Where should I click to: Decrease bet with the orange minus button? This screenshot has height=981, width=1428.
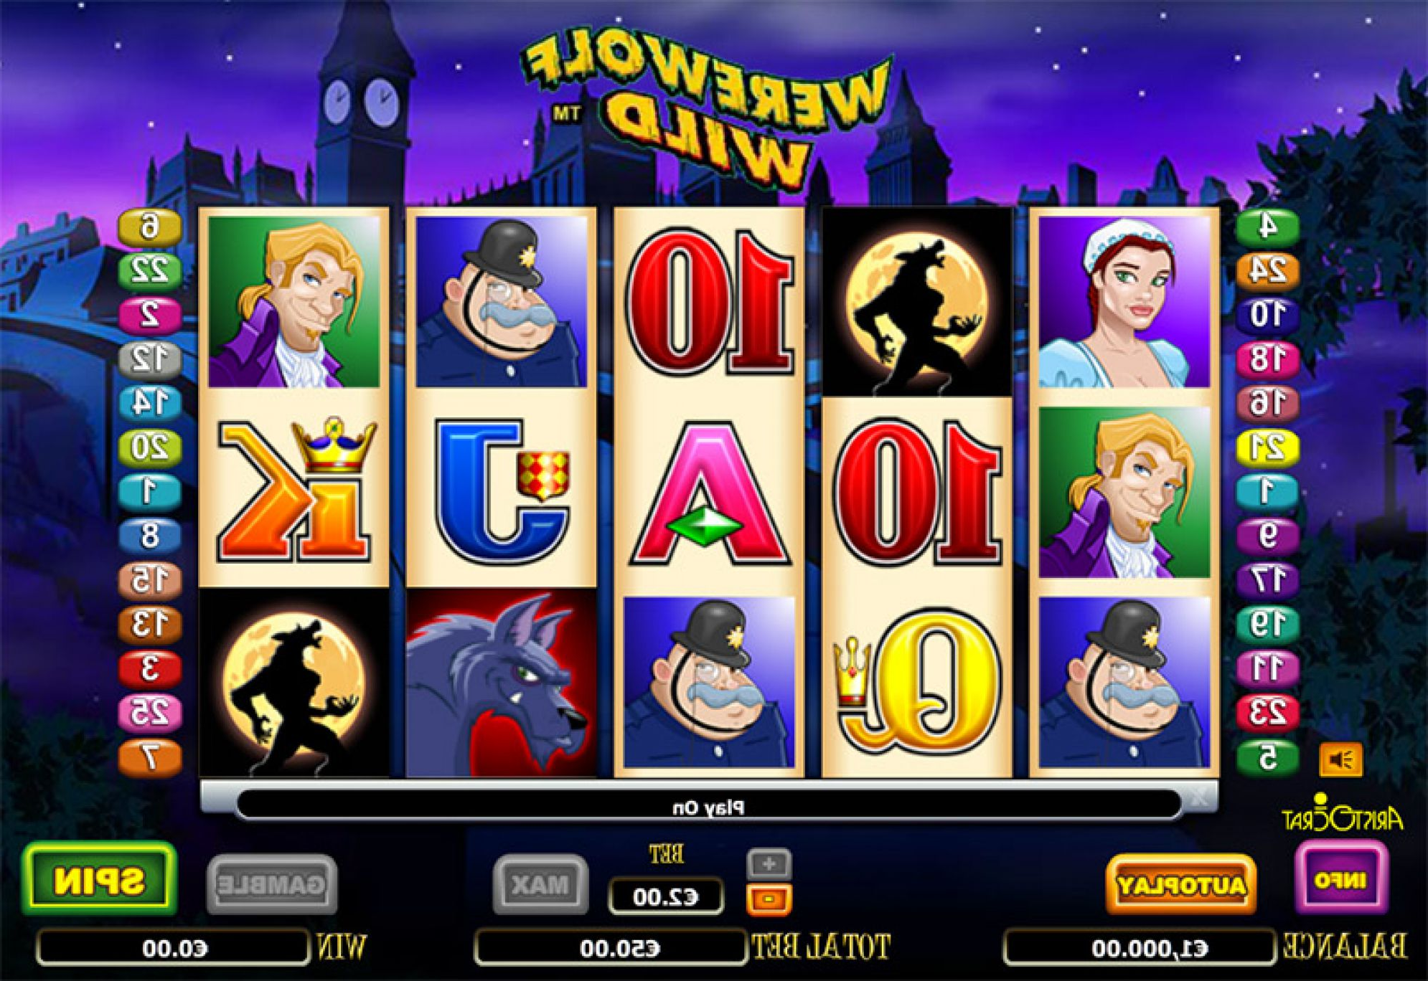tap(769, 899)
